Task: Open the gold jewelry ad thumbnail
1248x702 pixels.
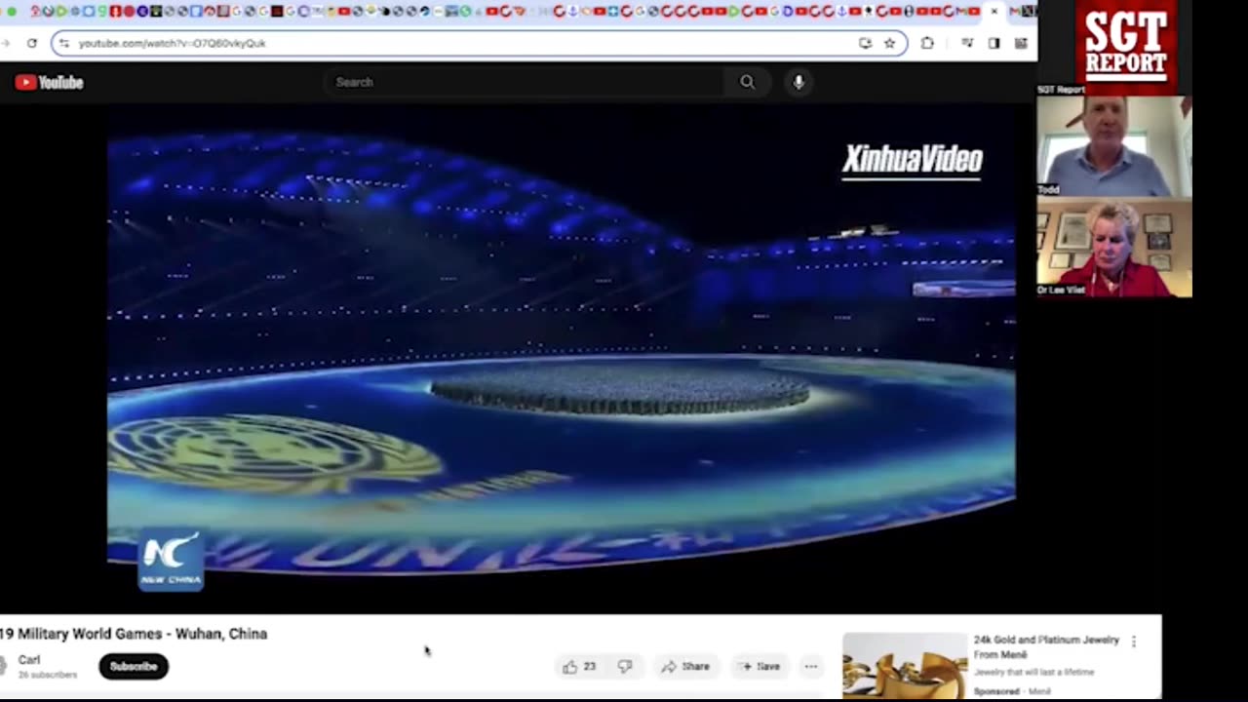Action: [905, 666]
